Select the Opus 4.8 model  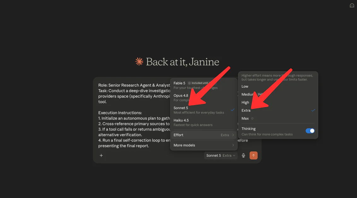[x=204, y=98]
